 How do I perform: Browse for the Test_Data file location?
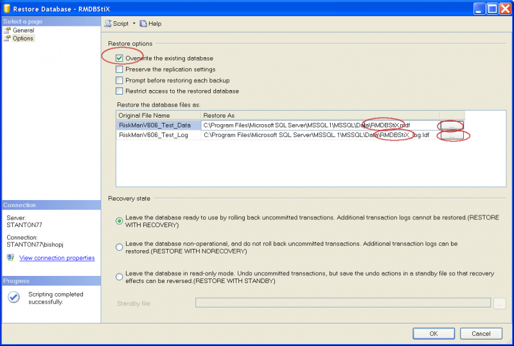click(452, 125)
